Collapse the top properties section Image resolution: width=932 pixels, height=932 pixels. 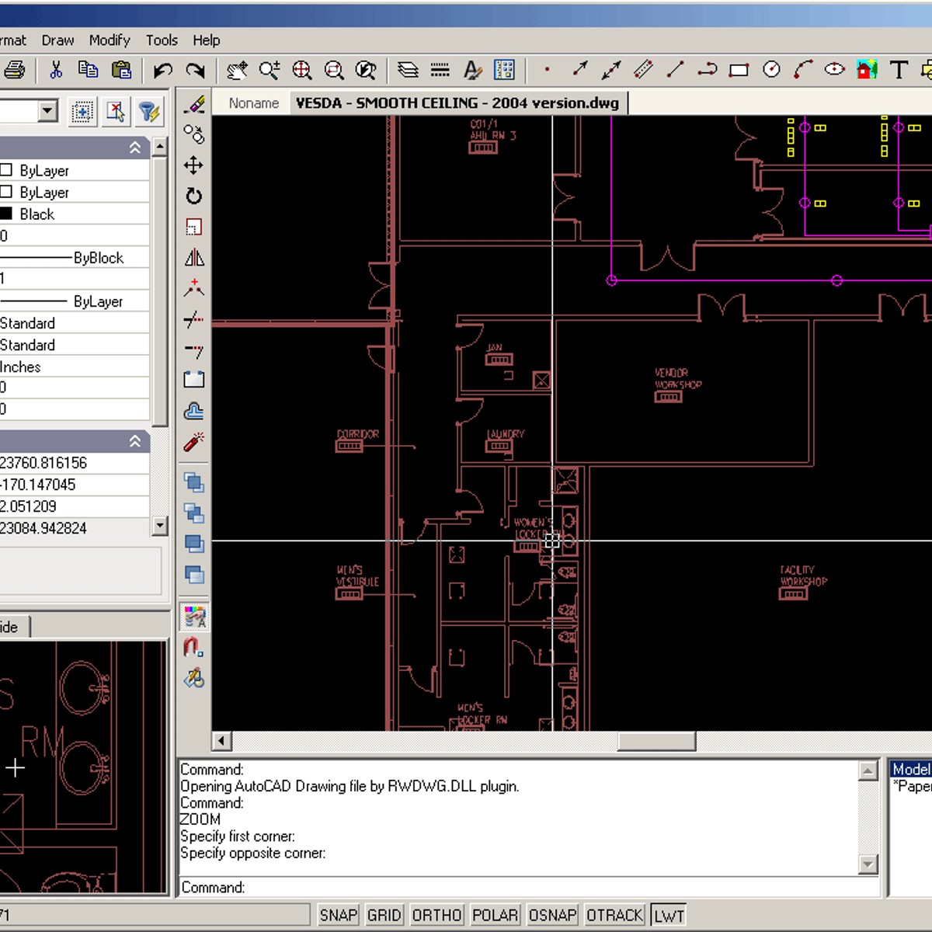135,148
